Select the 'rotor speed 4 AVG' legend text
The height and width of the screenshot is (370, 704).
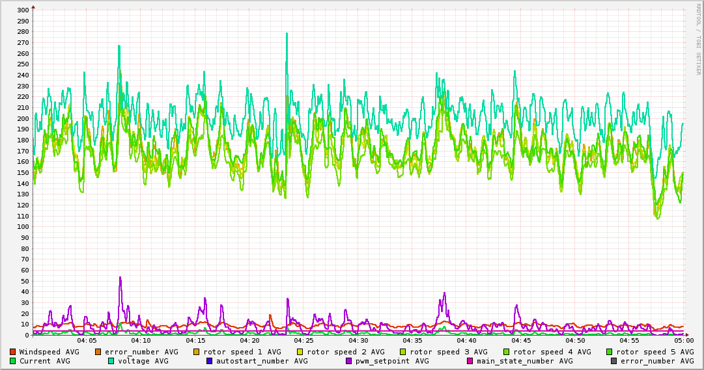pyautogui.click(x=552, y=352)
